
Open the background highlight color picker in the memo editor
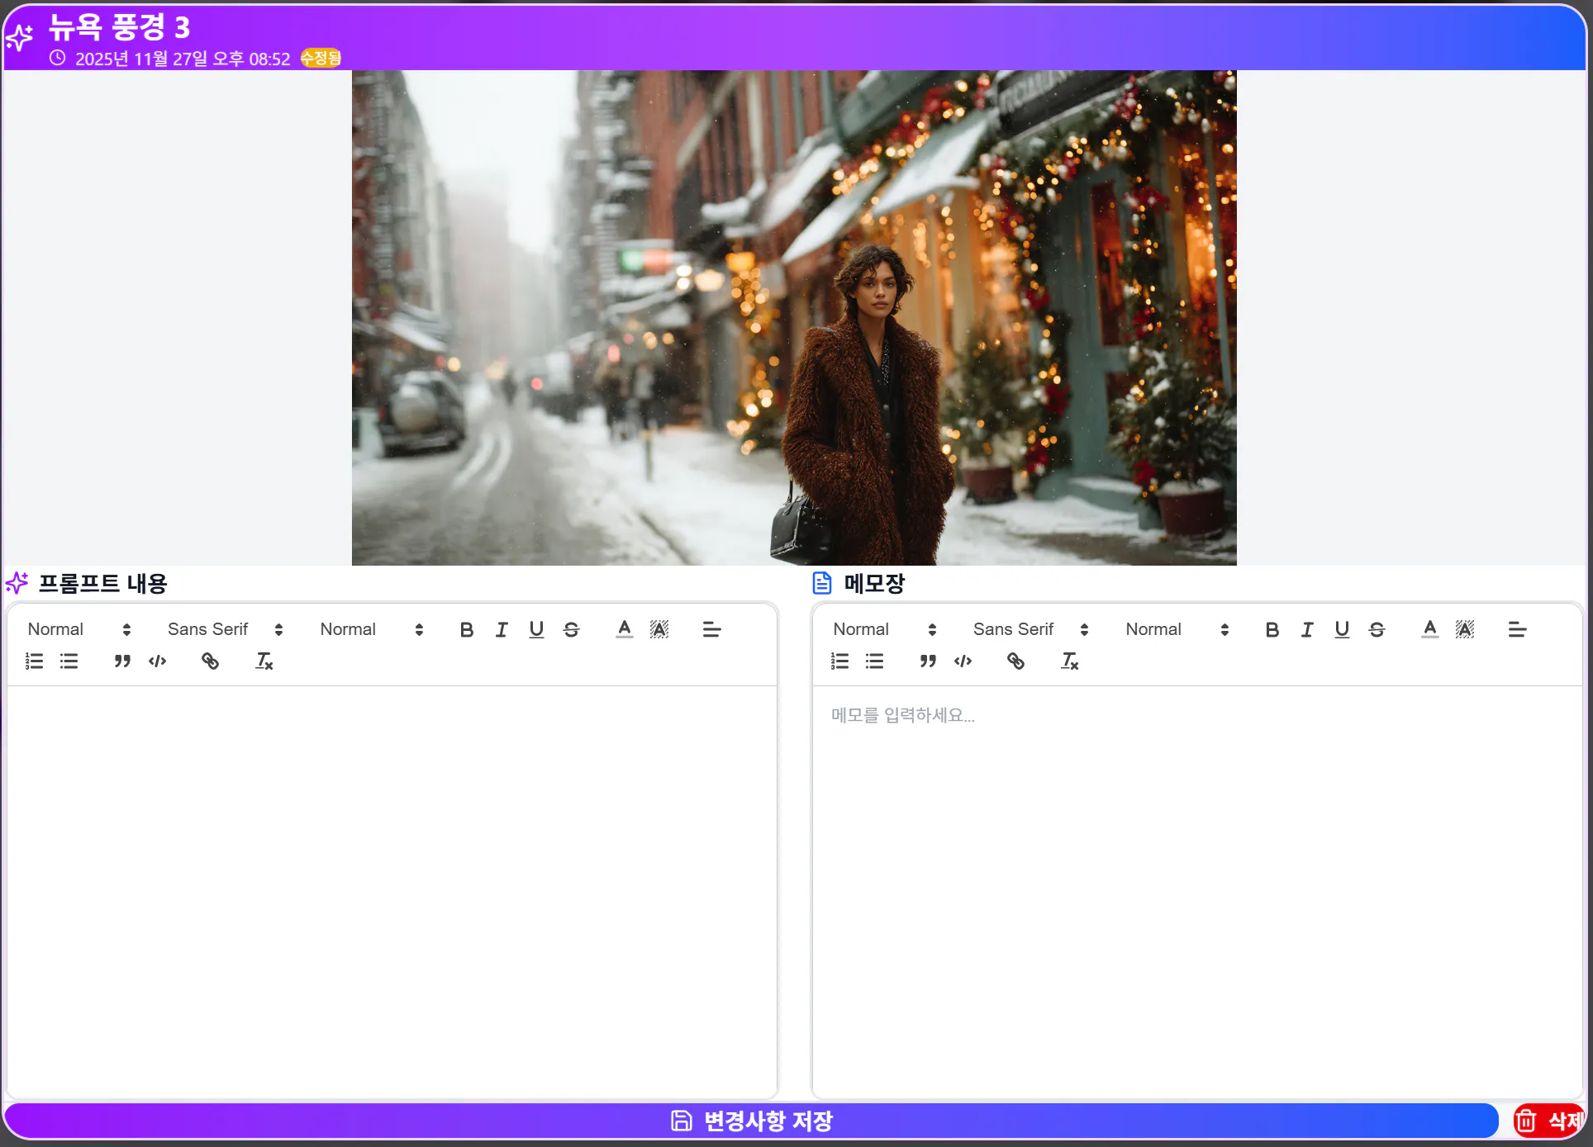[x=1465, y=630]
